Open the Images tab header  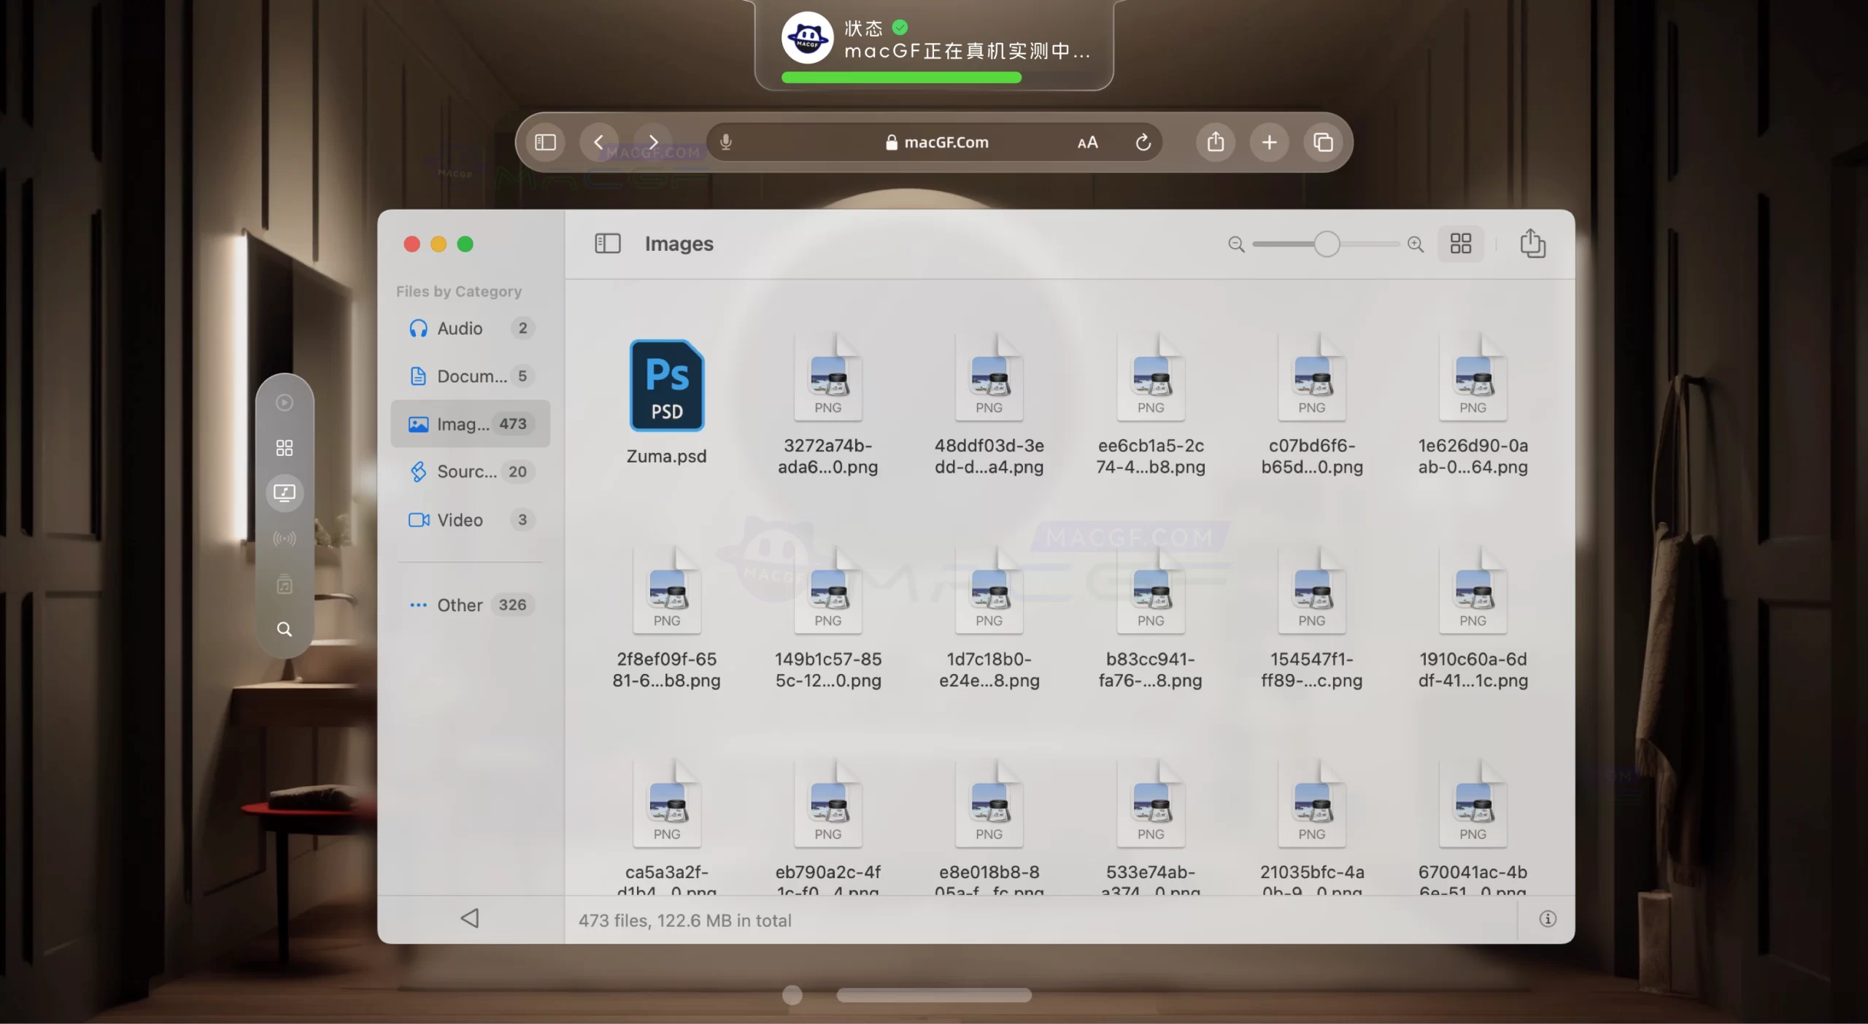coord(679,244)
